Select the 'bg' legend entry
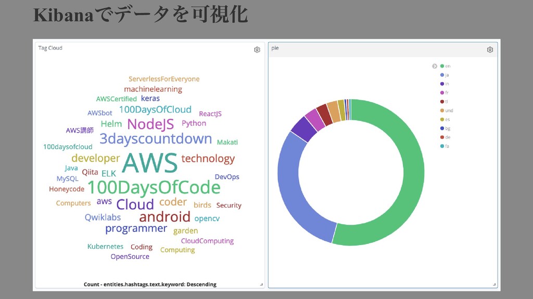Screen dimensions: 533x299 click(445, 128)
